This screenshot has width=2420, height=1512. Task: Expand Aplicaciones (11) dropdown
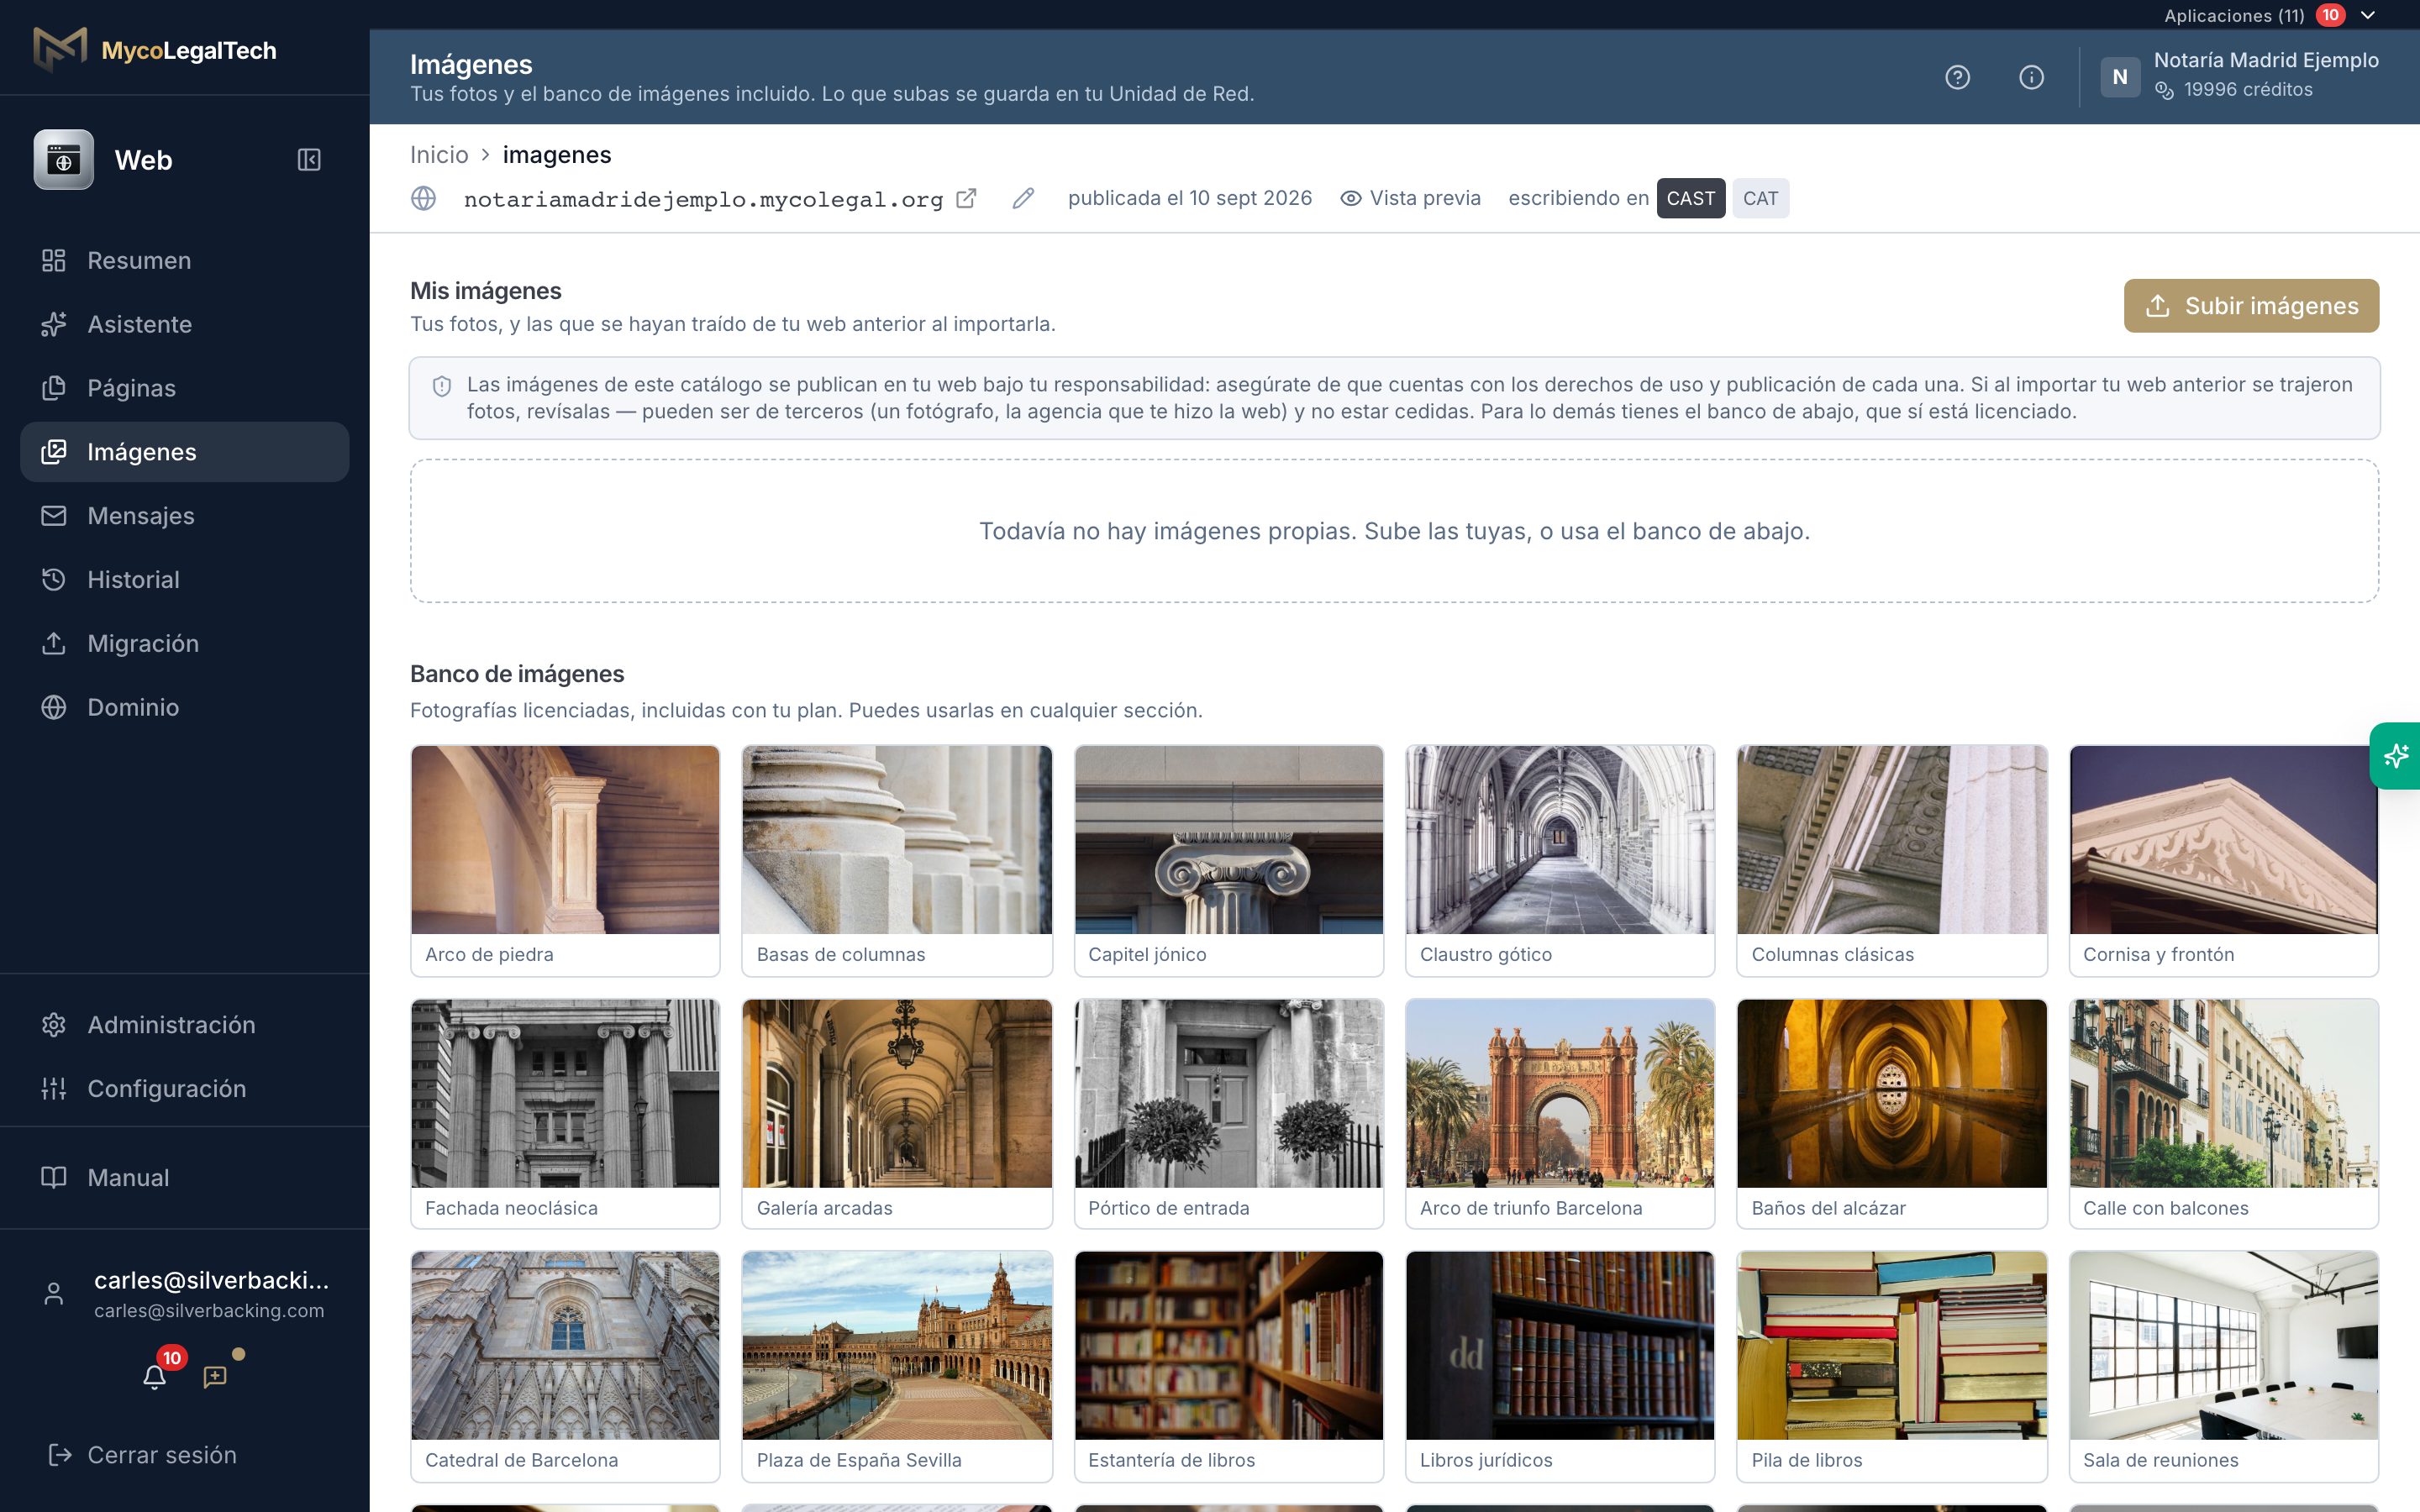pos(2270,15)
